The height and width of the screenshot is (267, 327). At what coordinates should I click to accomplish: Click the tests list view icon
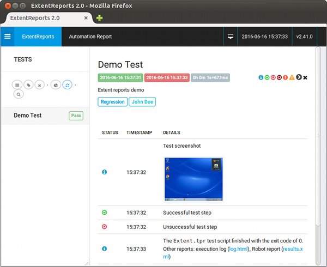[x=17, y=85]
